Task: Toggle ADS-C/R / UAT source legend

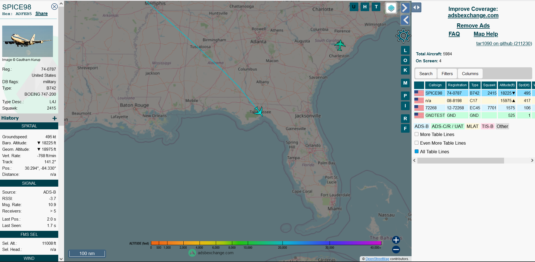Action: (x=448, y=126)
